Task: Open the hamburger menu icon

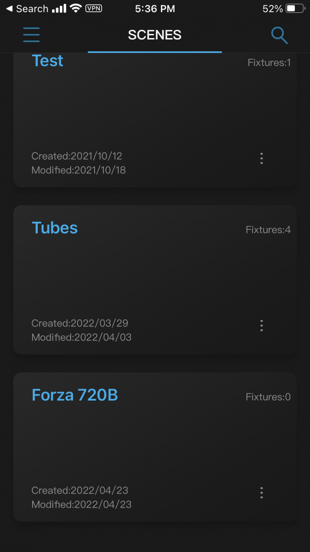Action: point(31,35)
